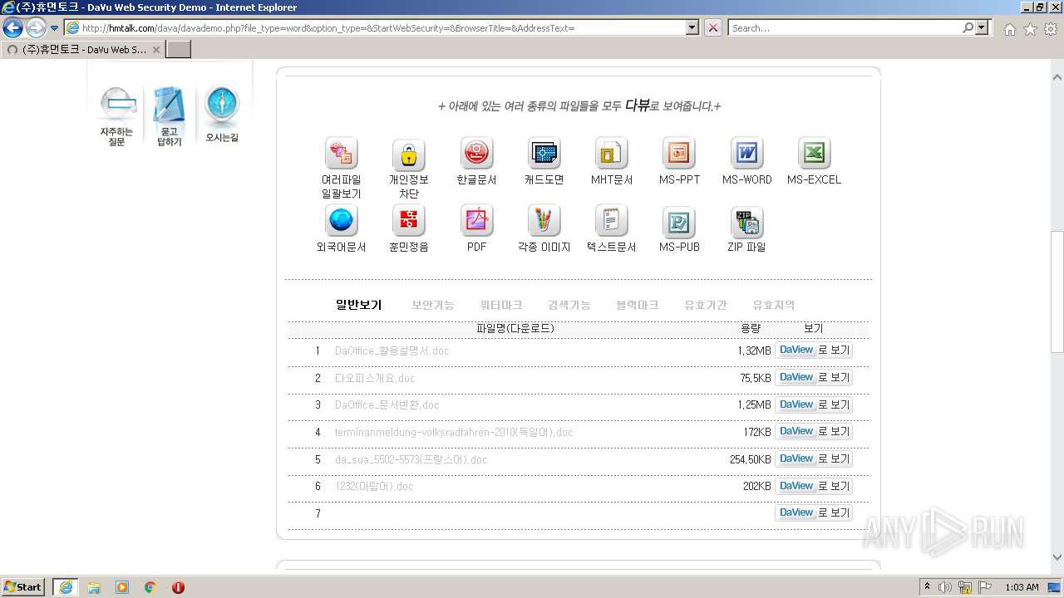
Task: Open the Windows Start menu
Action: pos(22,586)
